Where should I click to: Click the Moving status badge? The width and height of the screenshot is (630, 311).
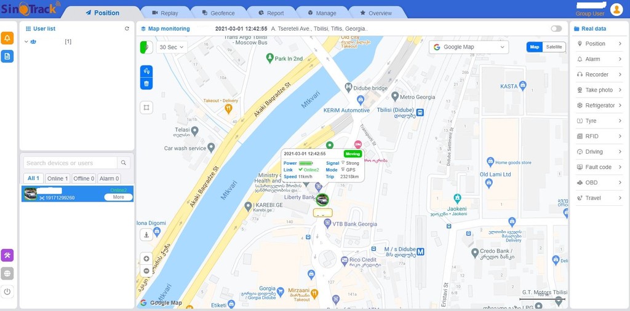coord(353,154)
